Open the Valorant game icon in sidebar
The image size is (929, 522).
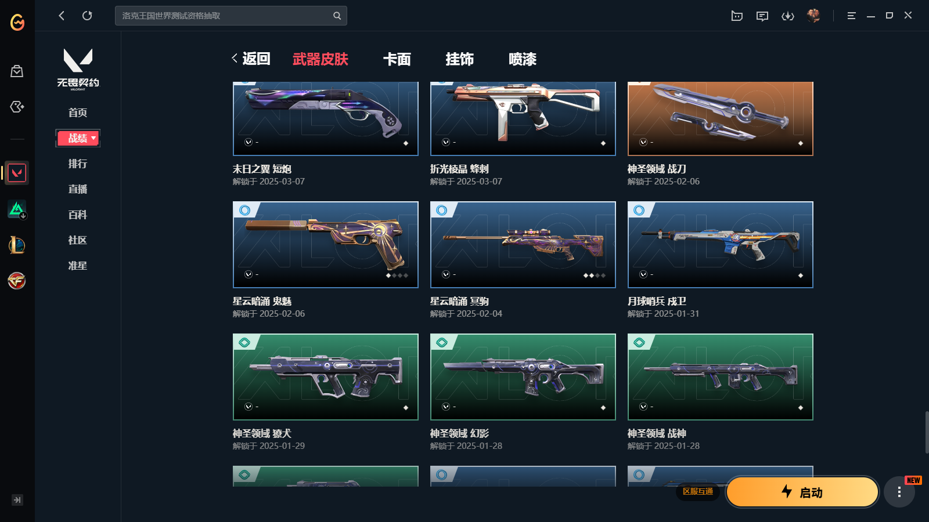click(x=17, y=173)
